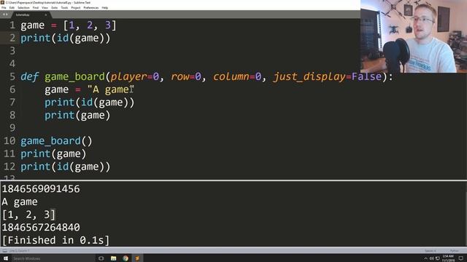Viewport: 467px width, 262px height.
Task: Click line number 5 in gutter
Action: point(12,76)
